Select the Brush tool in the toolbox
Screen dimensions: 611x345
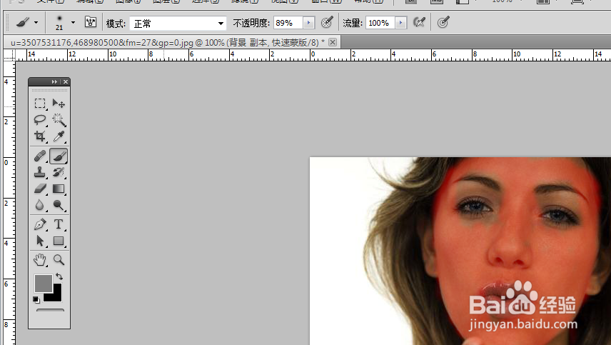59,156
